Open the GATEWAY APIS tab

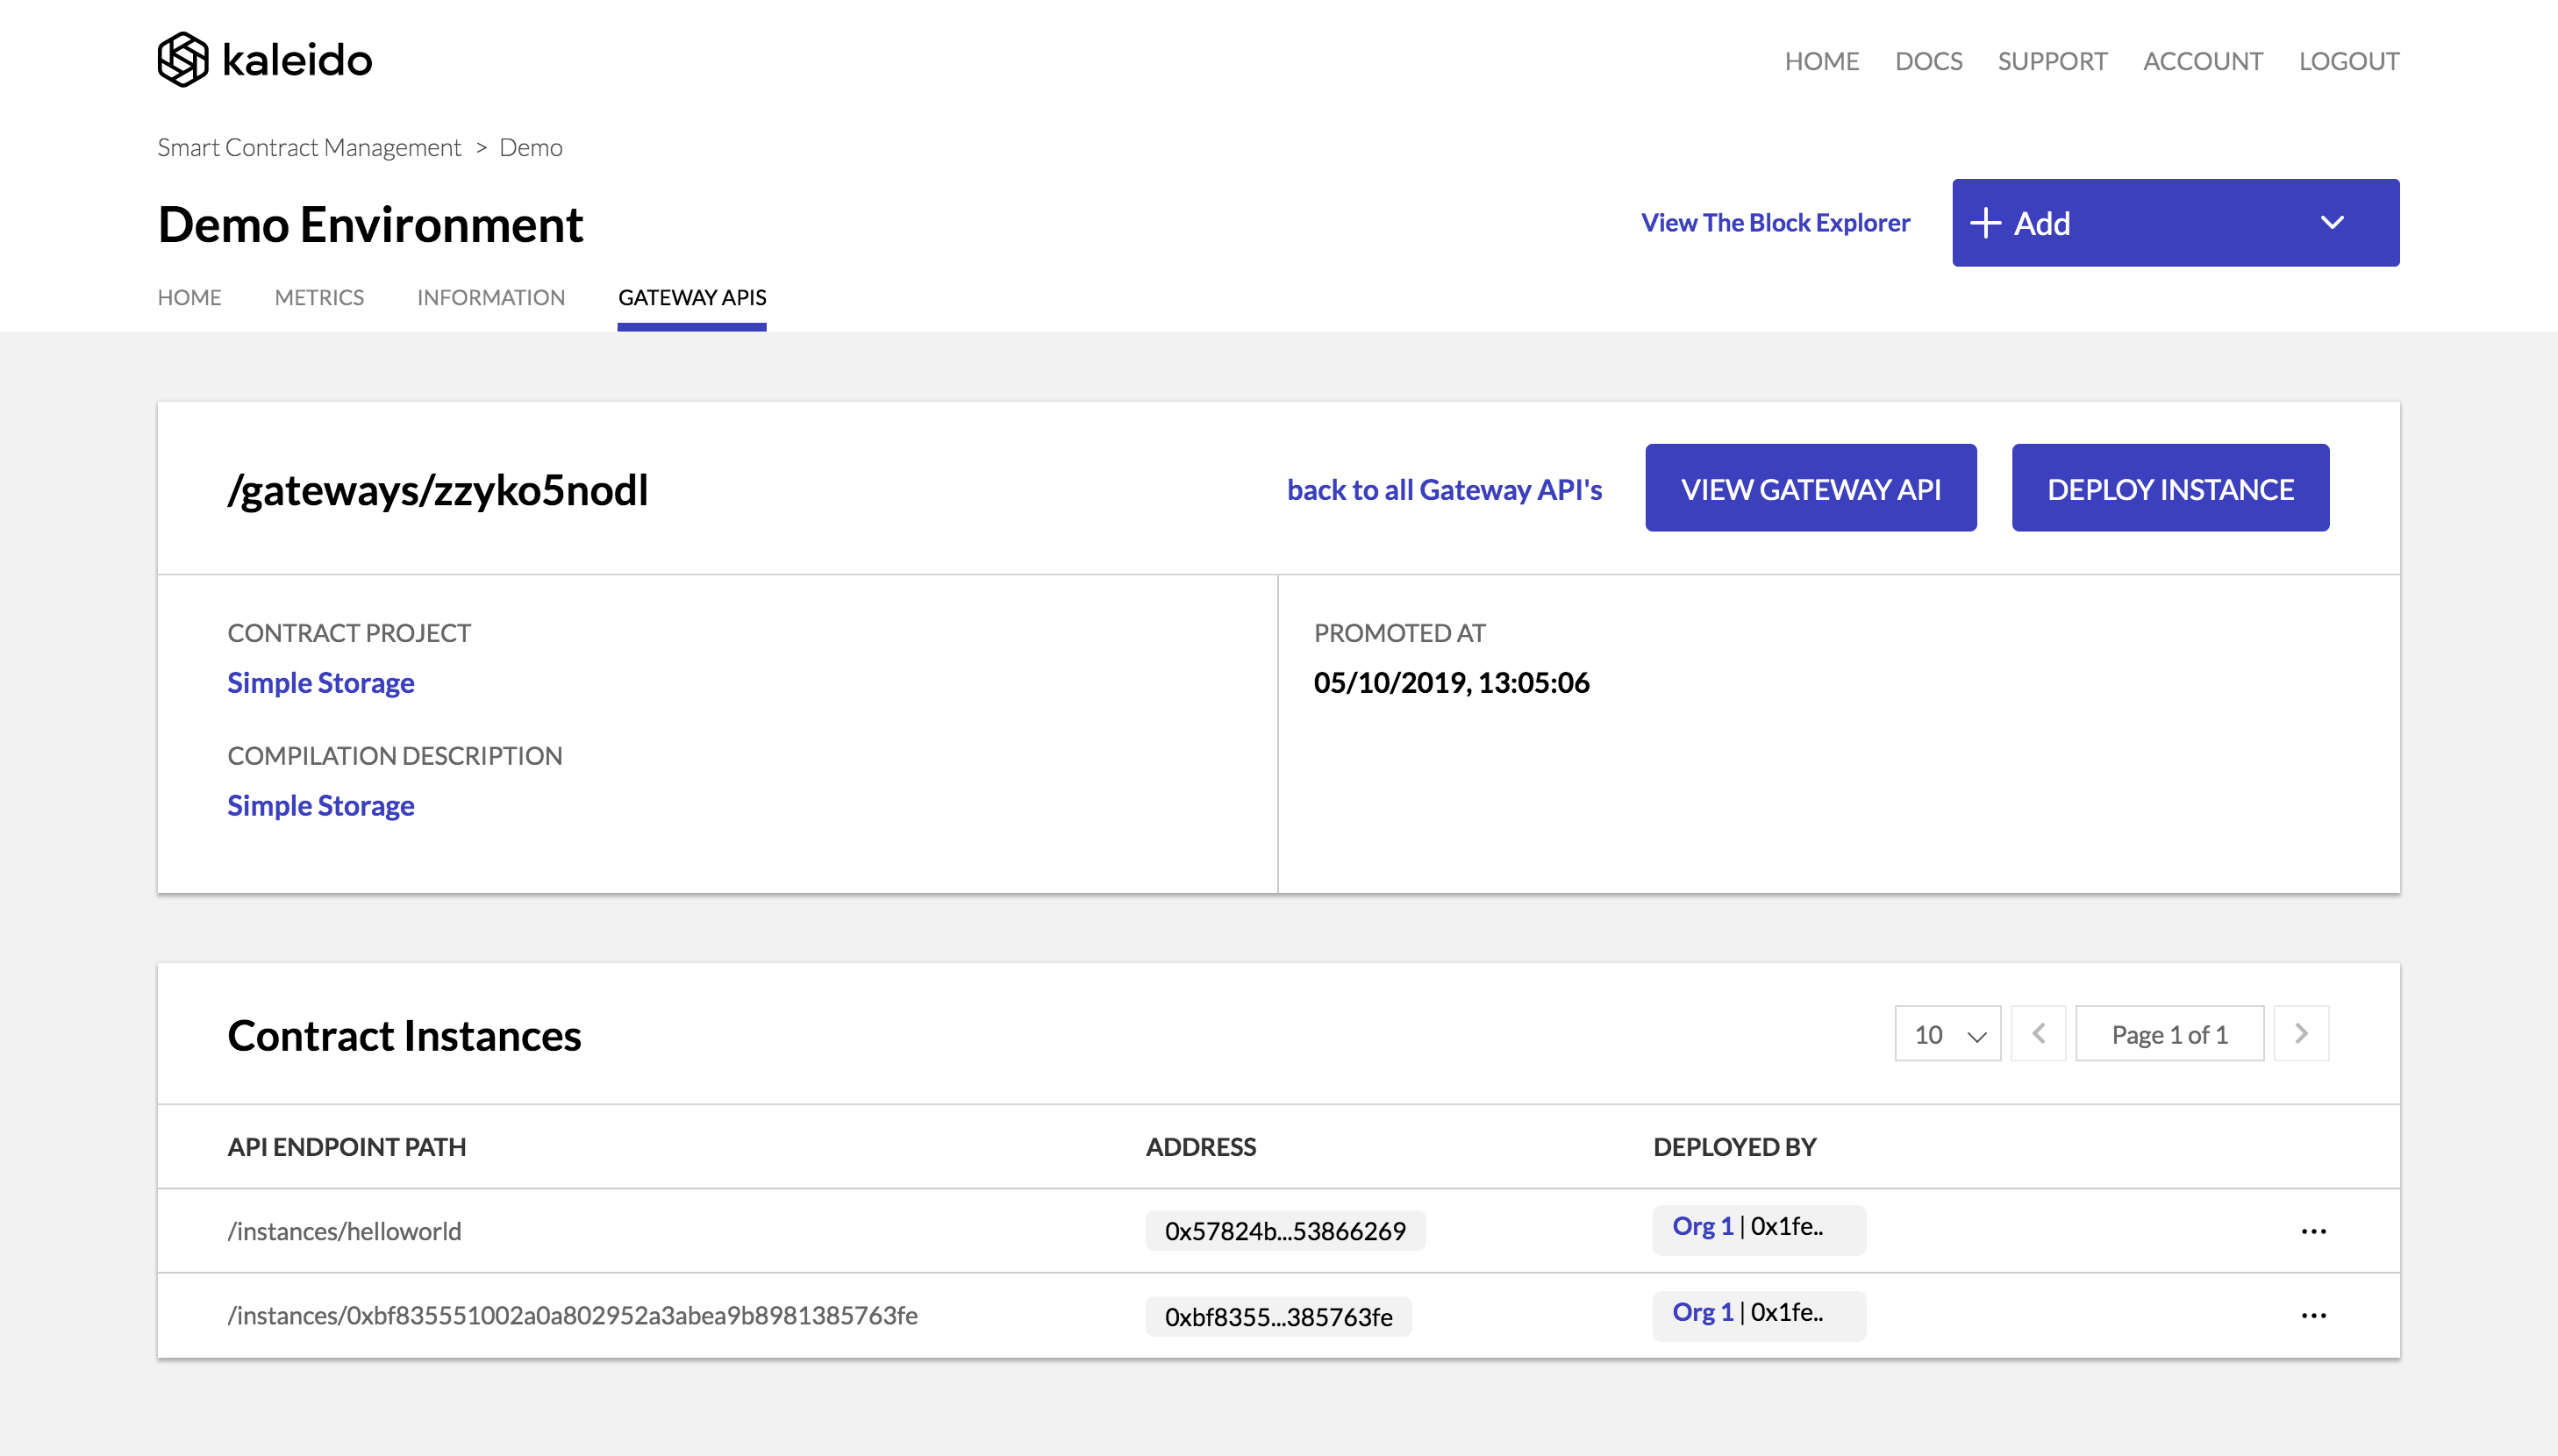(692, 296)
